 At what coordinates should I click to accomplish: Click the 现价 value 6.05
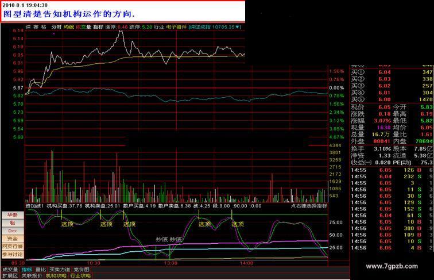click(x=385, y=107)
